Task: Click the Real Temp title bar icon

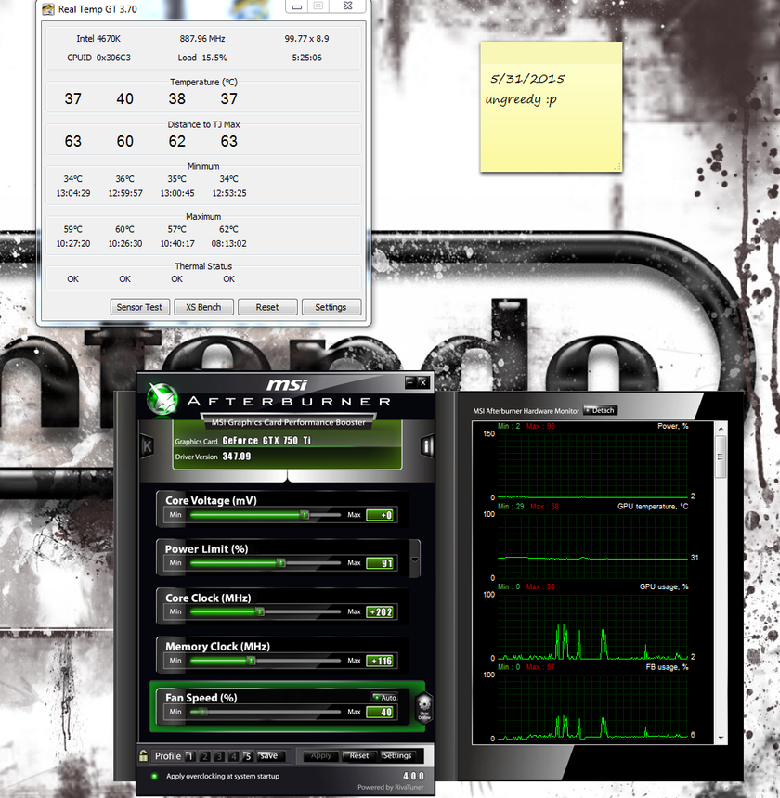Action: click(x=48, y=9)
